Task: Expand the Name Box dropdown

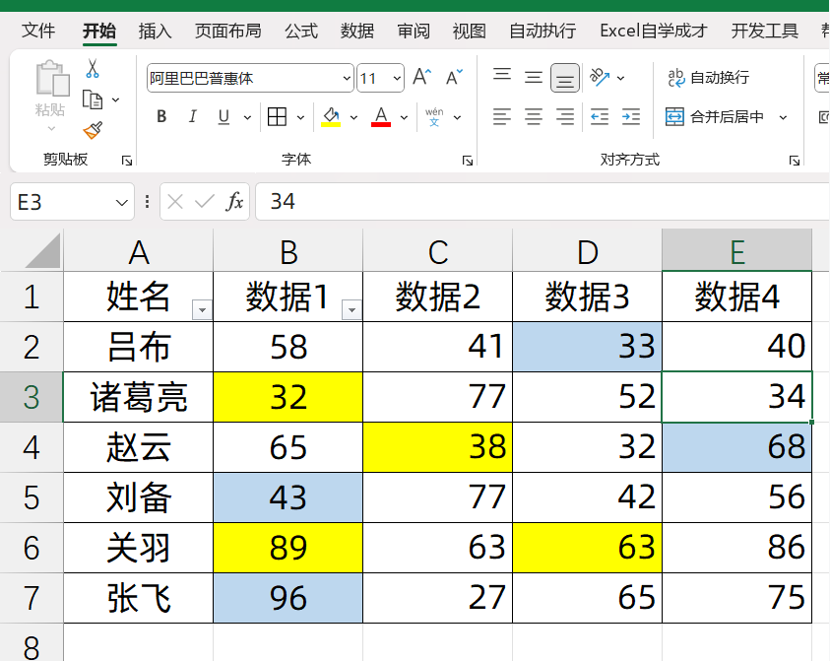Action: pos(122,202)
